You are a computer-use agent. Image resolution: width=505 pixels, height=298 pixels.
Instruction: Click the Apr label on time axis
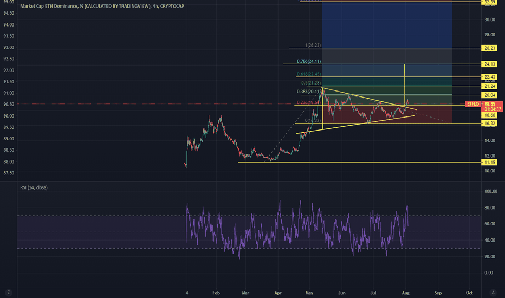(277, 293)
